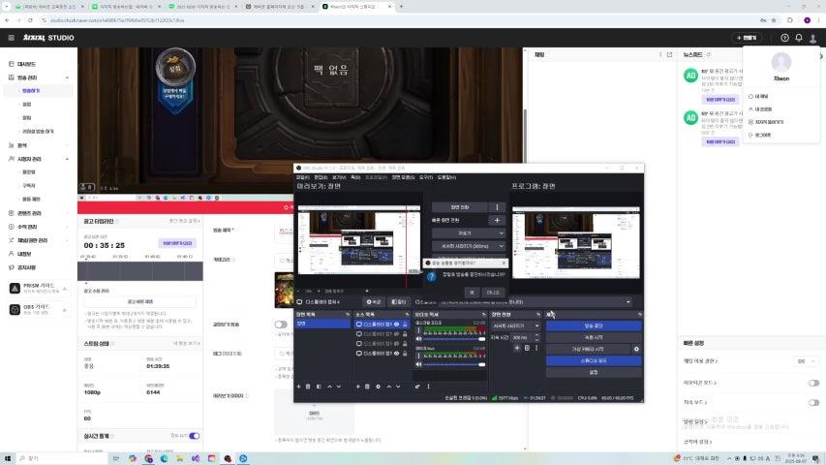826x465 pixels.
Task: Open OBS 도구 menu
Action: pyautogui.click(x=426, y=177)
